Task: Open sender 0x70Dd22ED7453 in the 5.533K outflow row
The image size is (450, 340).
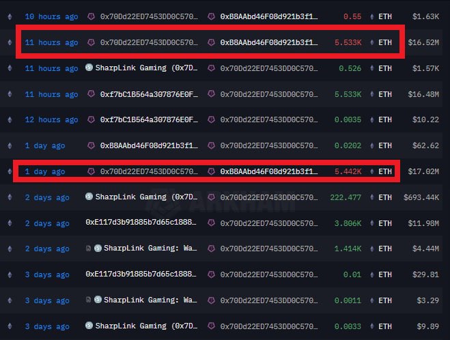Action: click(x=149, y=42)
